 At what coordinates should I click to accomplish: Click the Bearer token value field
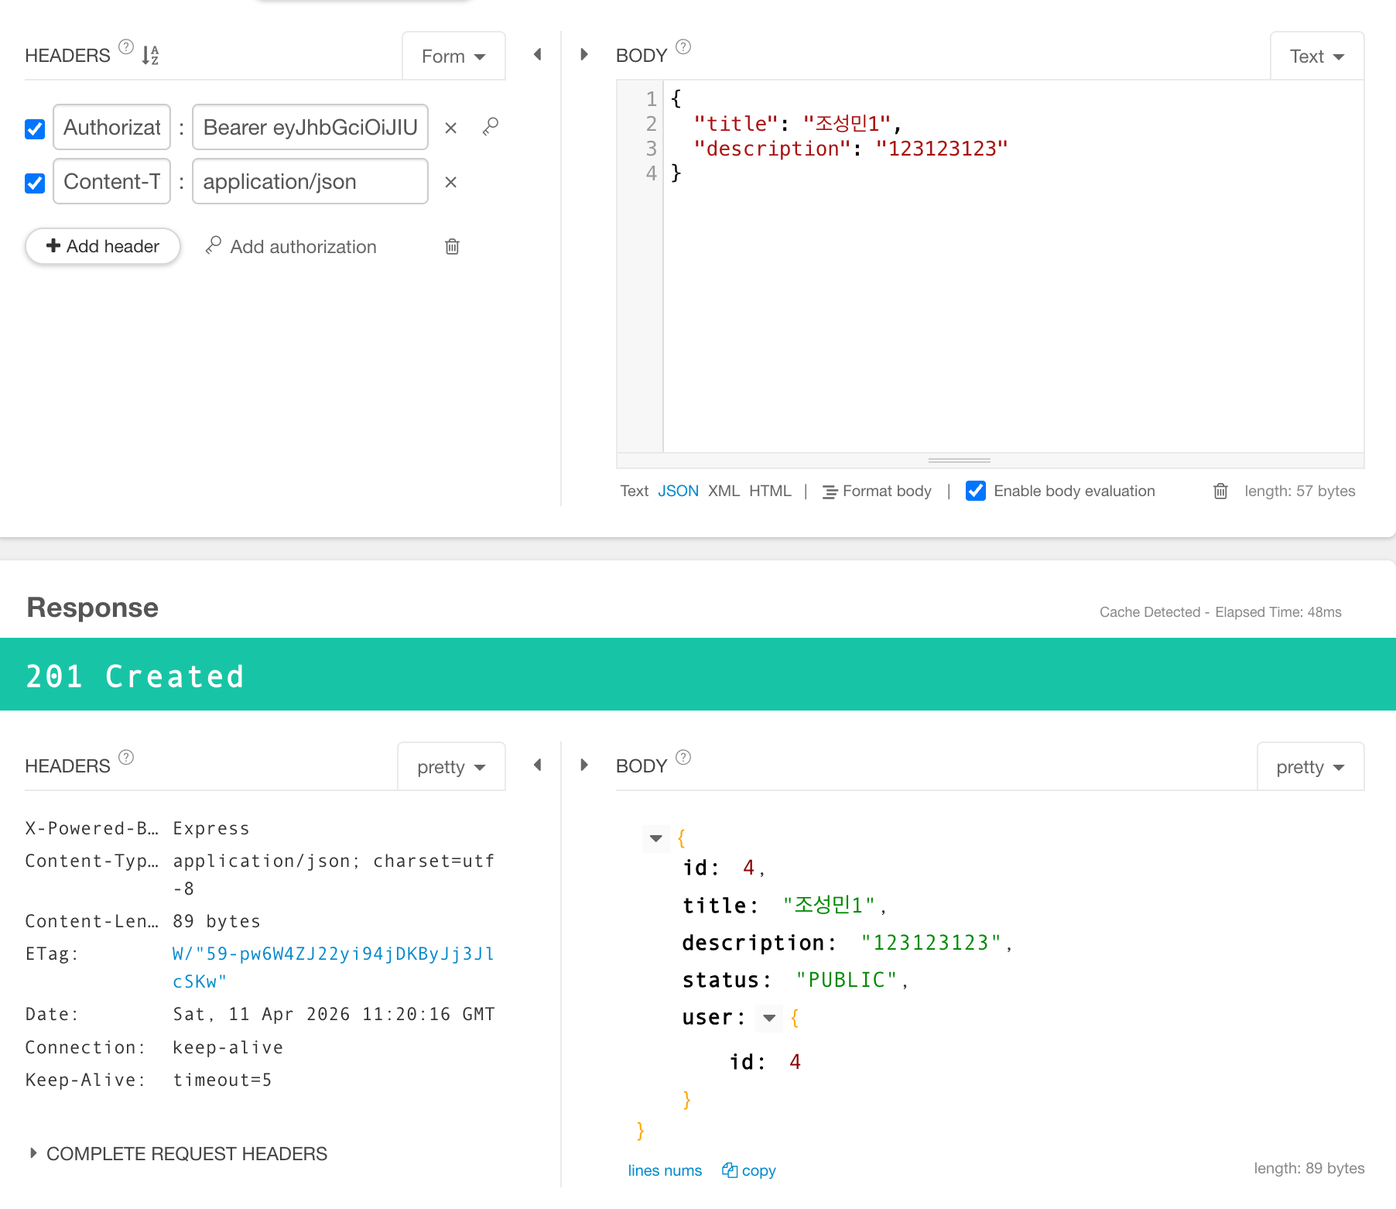pos(310,128)
